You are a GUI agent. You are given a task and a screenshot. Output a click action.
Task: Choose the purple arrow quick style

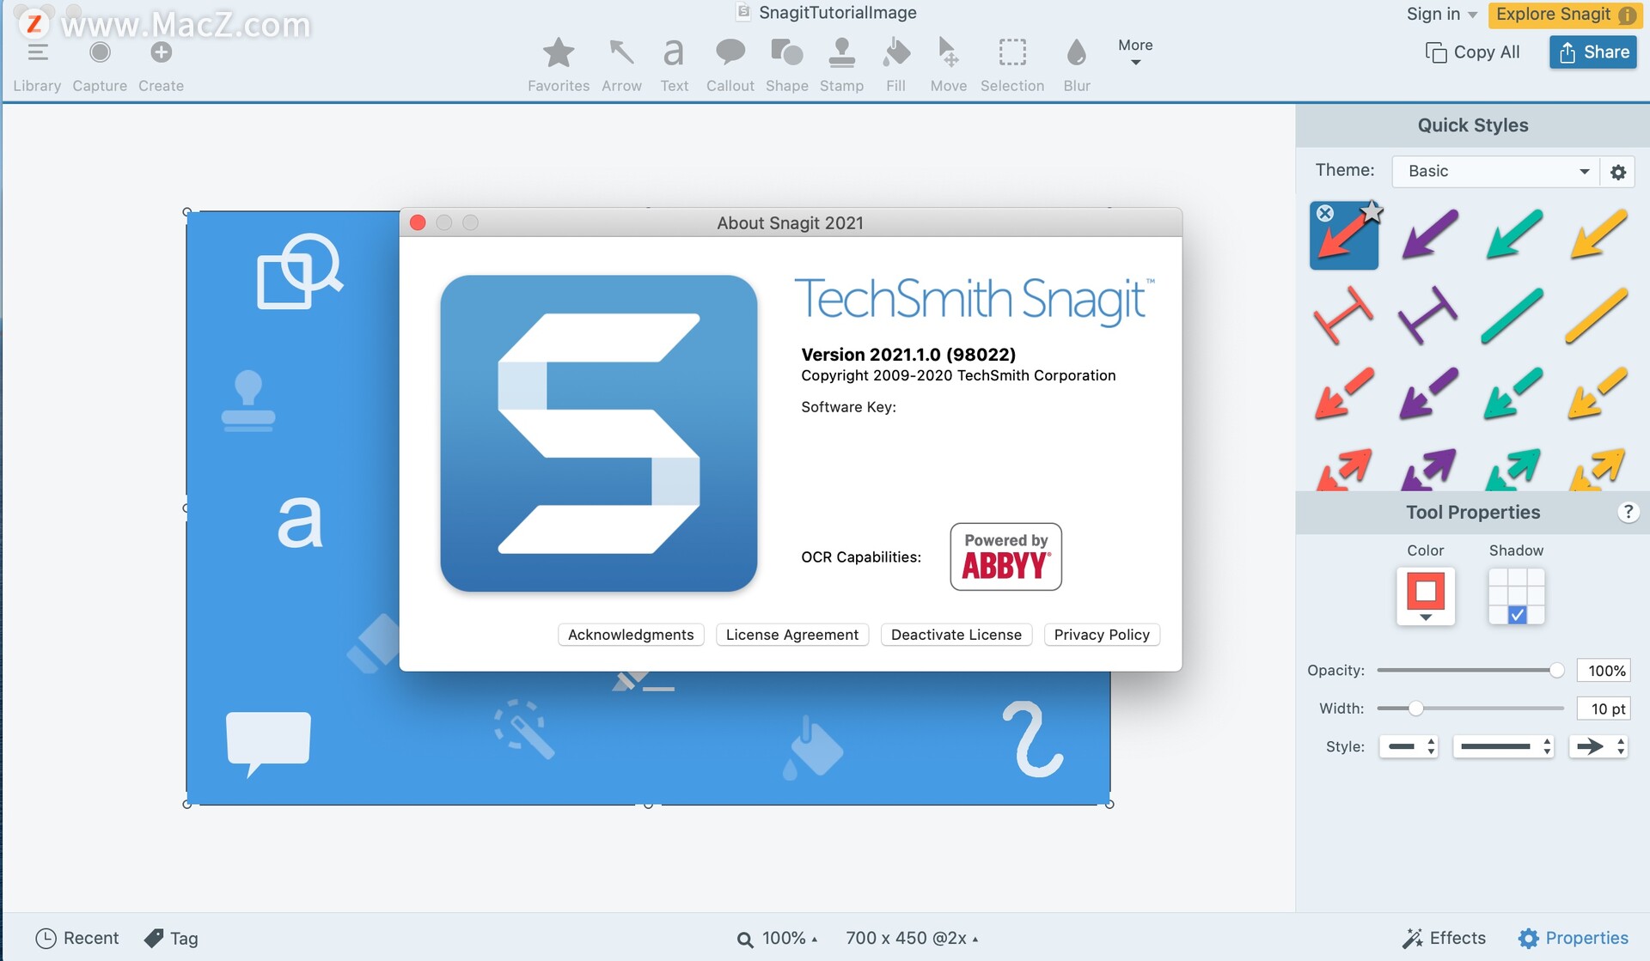point(1429,234)
